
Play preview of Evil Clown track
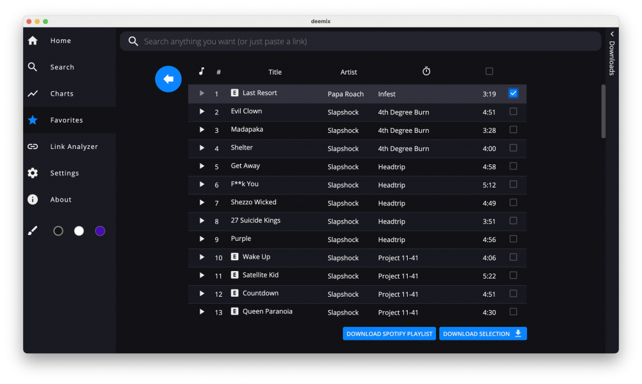tap(202, 112)
